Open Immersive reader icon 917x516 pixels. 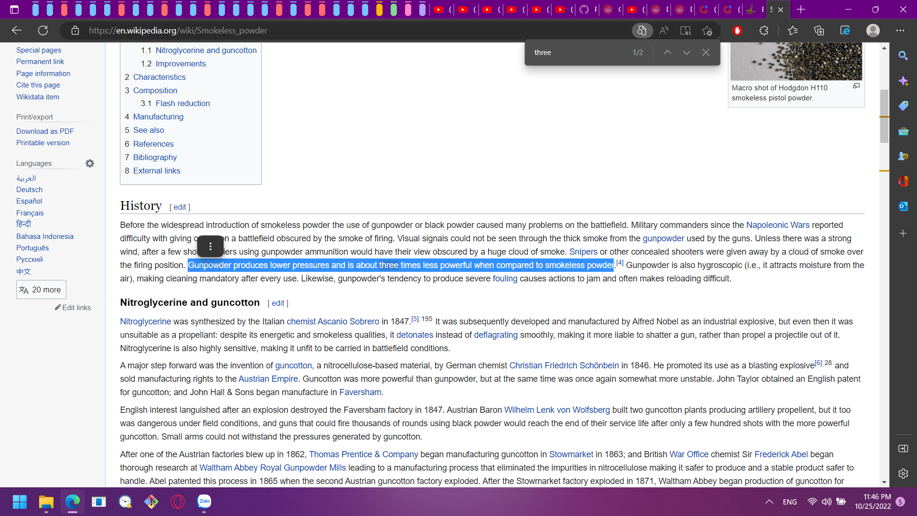coord(685,31)
